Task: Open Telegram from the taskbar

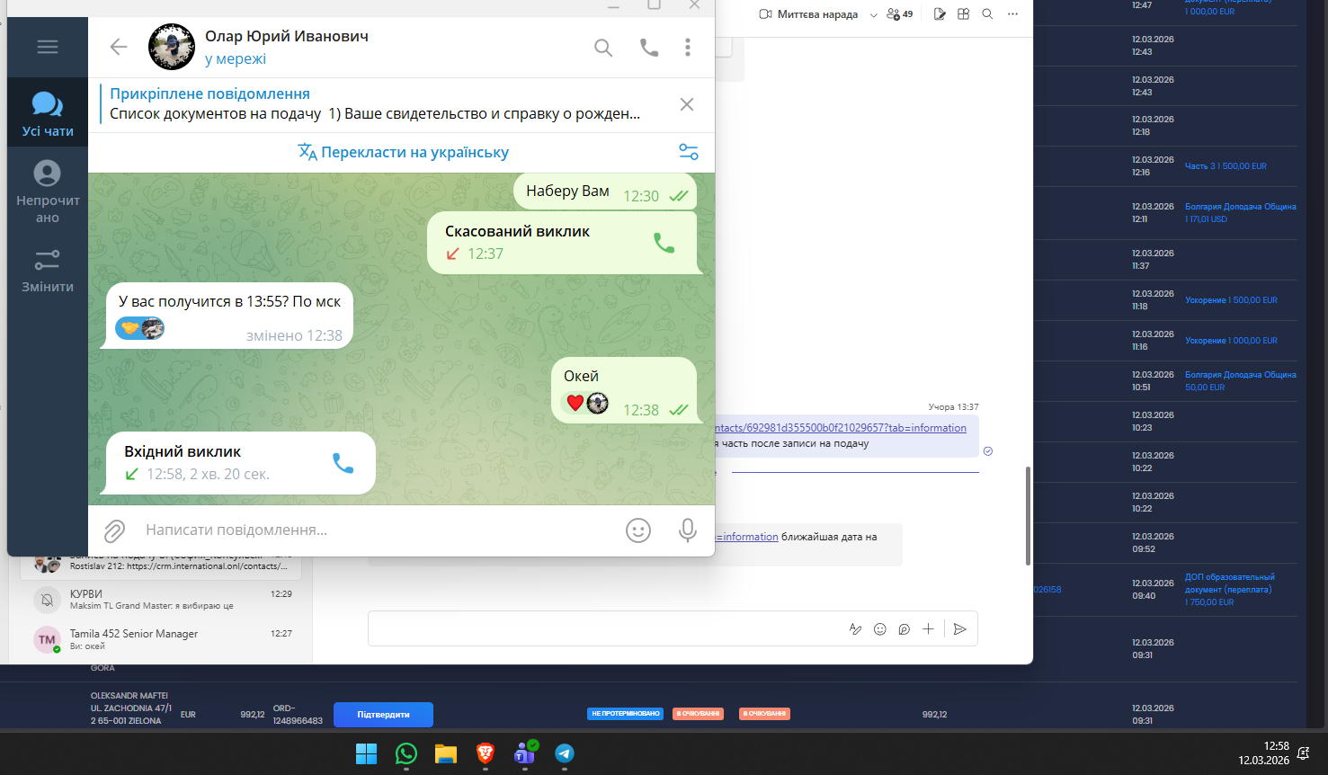Action: [x=565, y=753]
